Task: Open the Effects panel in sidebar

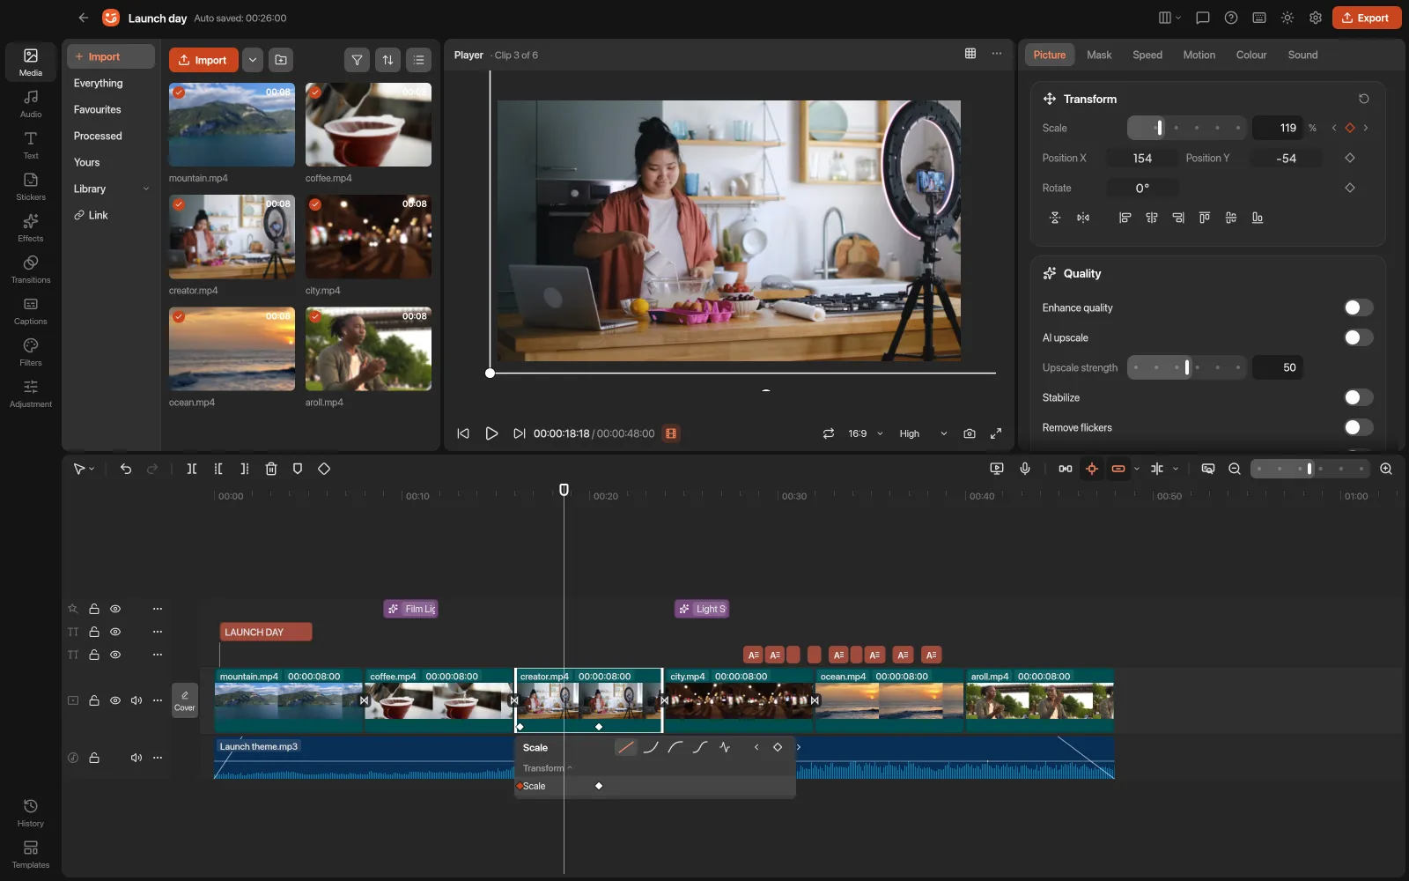Action: pyautogui.click(x=31, y=227)
